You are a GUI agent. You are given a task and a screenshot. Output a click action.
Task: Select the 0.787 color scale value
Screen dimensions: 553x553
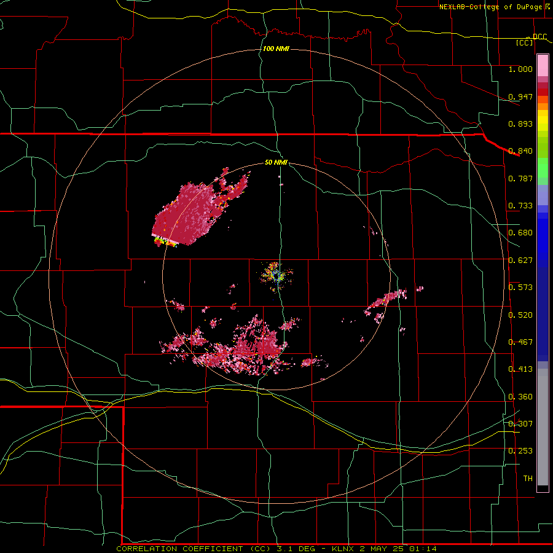(520, 178)
